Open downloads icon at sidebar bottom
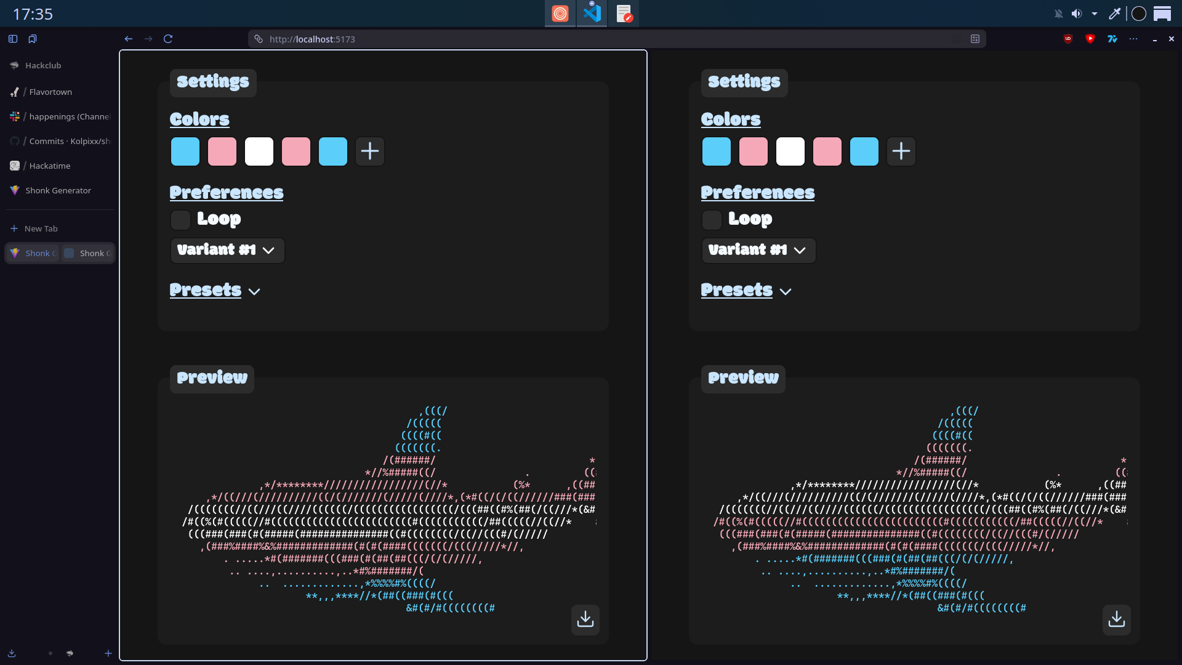Image resolution: width=1182 pixels, height=665 pixels. click(x=12, y=653)
